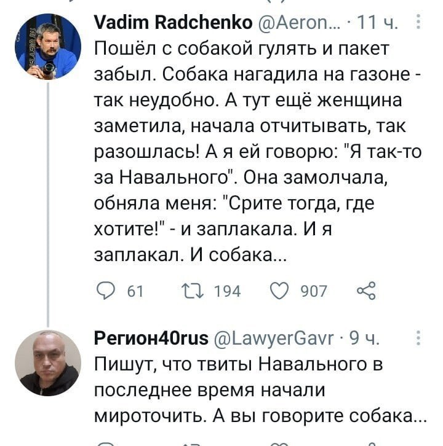Open the three-dot menu on Vadim's tweet
The image size is (443, 446).
pyautogui.click(x=418, y=22)
